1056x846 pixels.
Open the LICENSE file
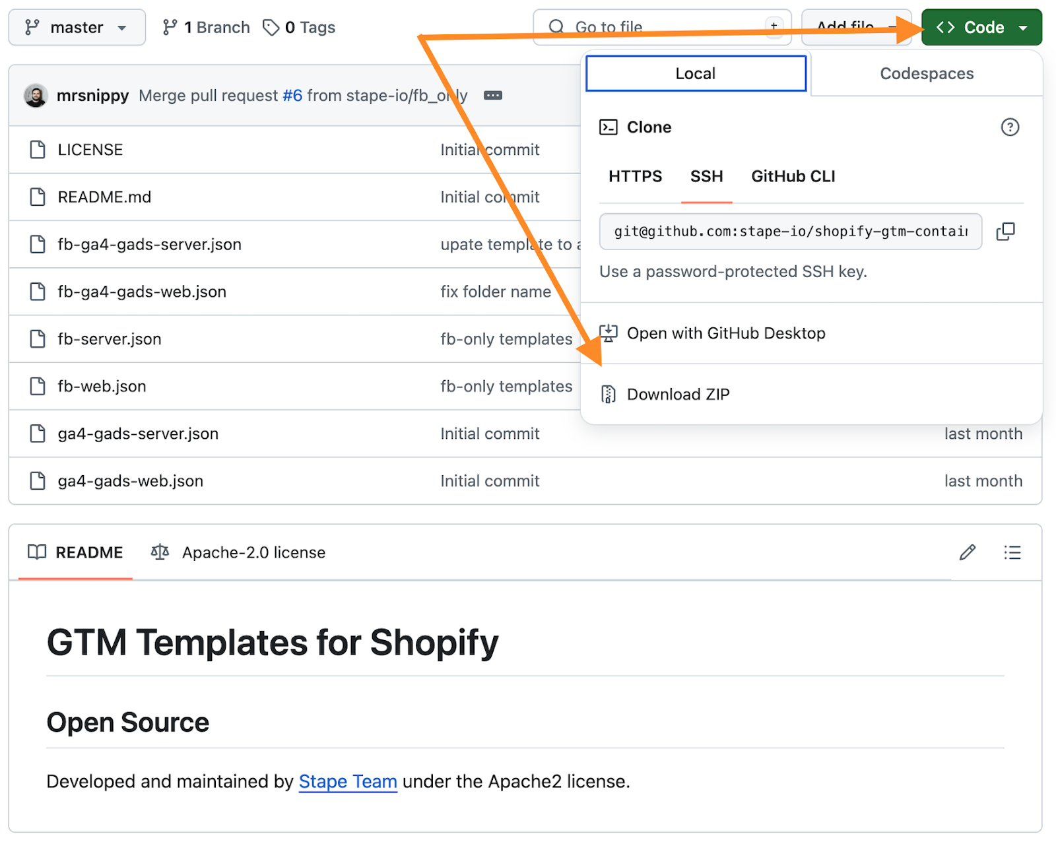tap(90, 150)
